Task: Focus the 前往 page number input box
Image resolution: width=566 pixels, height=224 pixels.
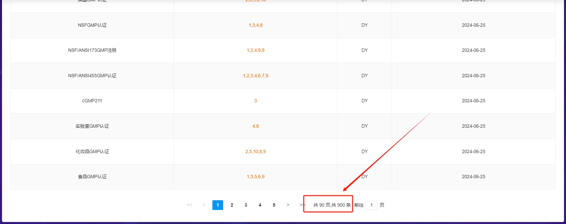Action: coord(371,205)
